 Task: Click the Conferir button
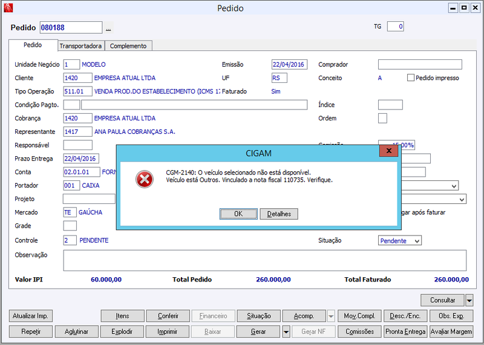pos(168,316)
